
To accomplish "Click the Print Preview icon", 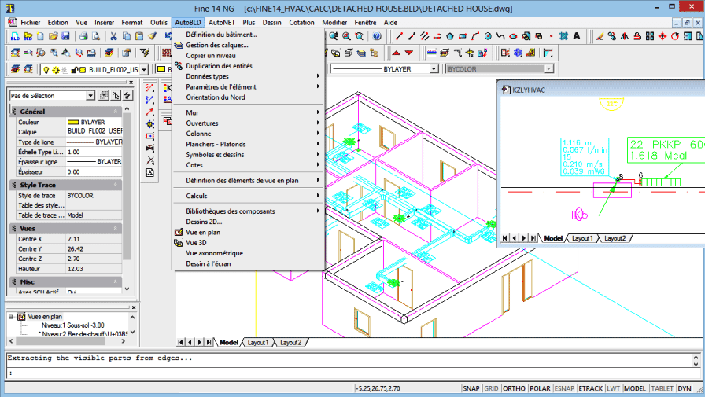I will pyautogui.click(x=96, y=36).
